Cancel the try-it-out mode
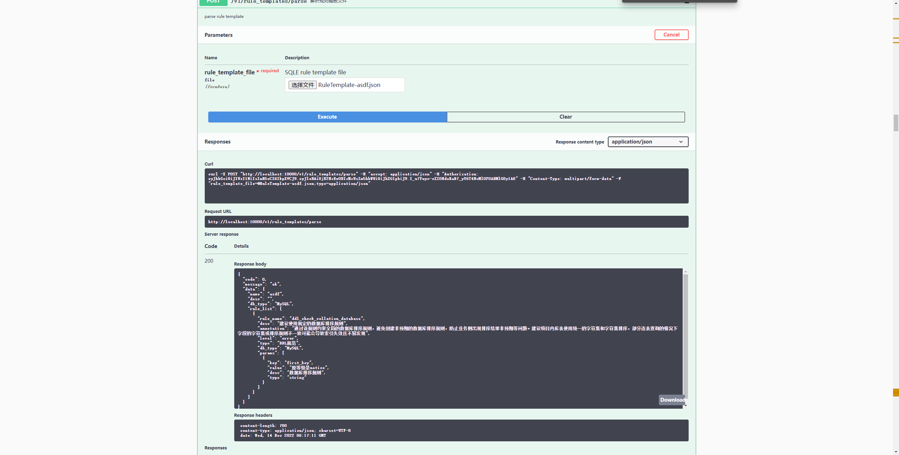This screenshot has width=899, height=455. (671, 34)
